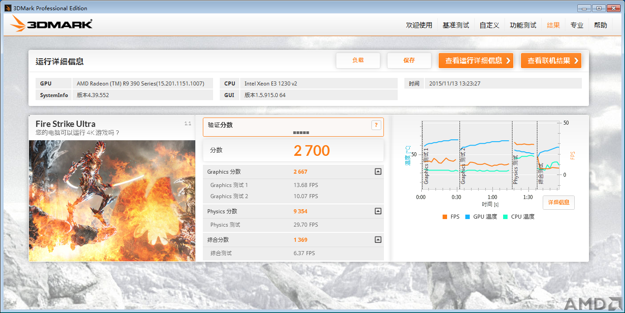Click the 3DMark logo

pyautogui.click(x=51, y=23)
